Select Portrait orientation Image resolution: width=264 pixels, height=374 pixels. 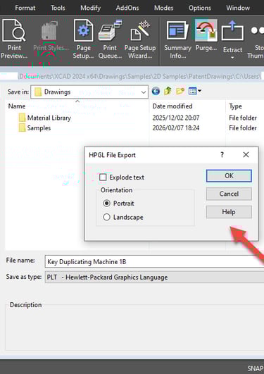tap(106, 204)
